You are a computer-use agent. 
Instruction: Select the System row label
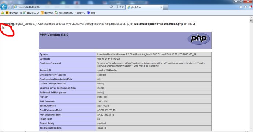coord(44,54)
